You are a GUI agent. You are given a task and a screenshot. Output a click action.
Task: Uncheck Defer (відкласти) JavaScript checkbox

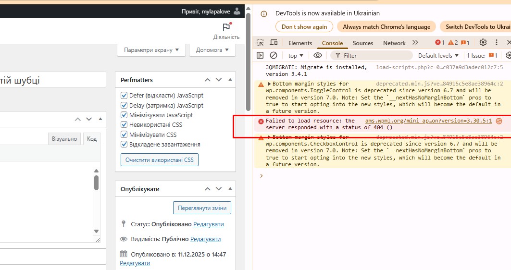[x=124, y=96]
